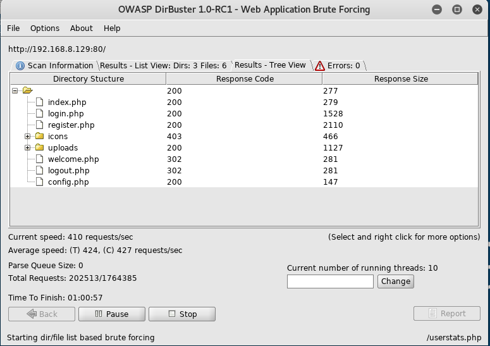Click the target URL http://192.168.8.129:80/
490x346 pixels.
point(57,49)
